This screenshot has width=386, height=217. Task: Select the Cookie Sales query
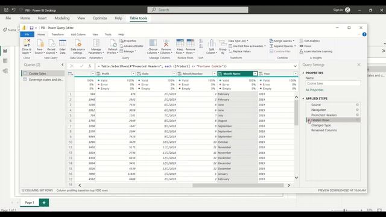pos(43,74)
